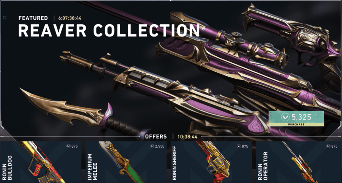Click the REAVER COLLECTION title text
Image resolution: width=342 pixels, height=183 pixels.
pos(109,30)
